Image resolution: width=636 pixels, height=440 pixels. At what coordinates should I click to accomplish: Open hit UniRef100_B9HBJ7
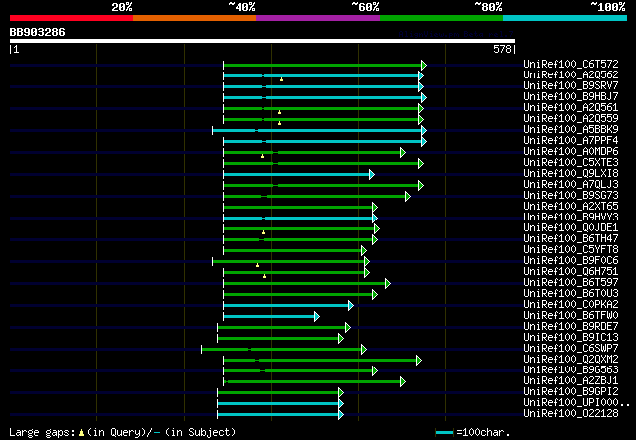tap(570, 96)
